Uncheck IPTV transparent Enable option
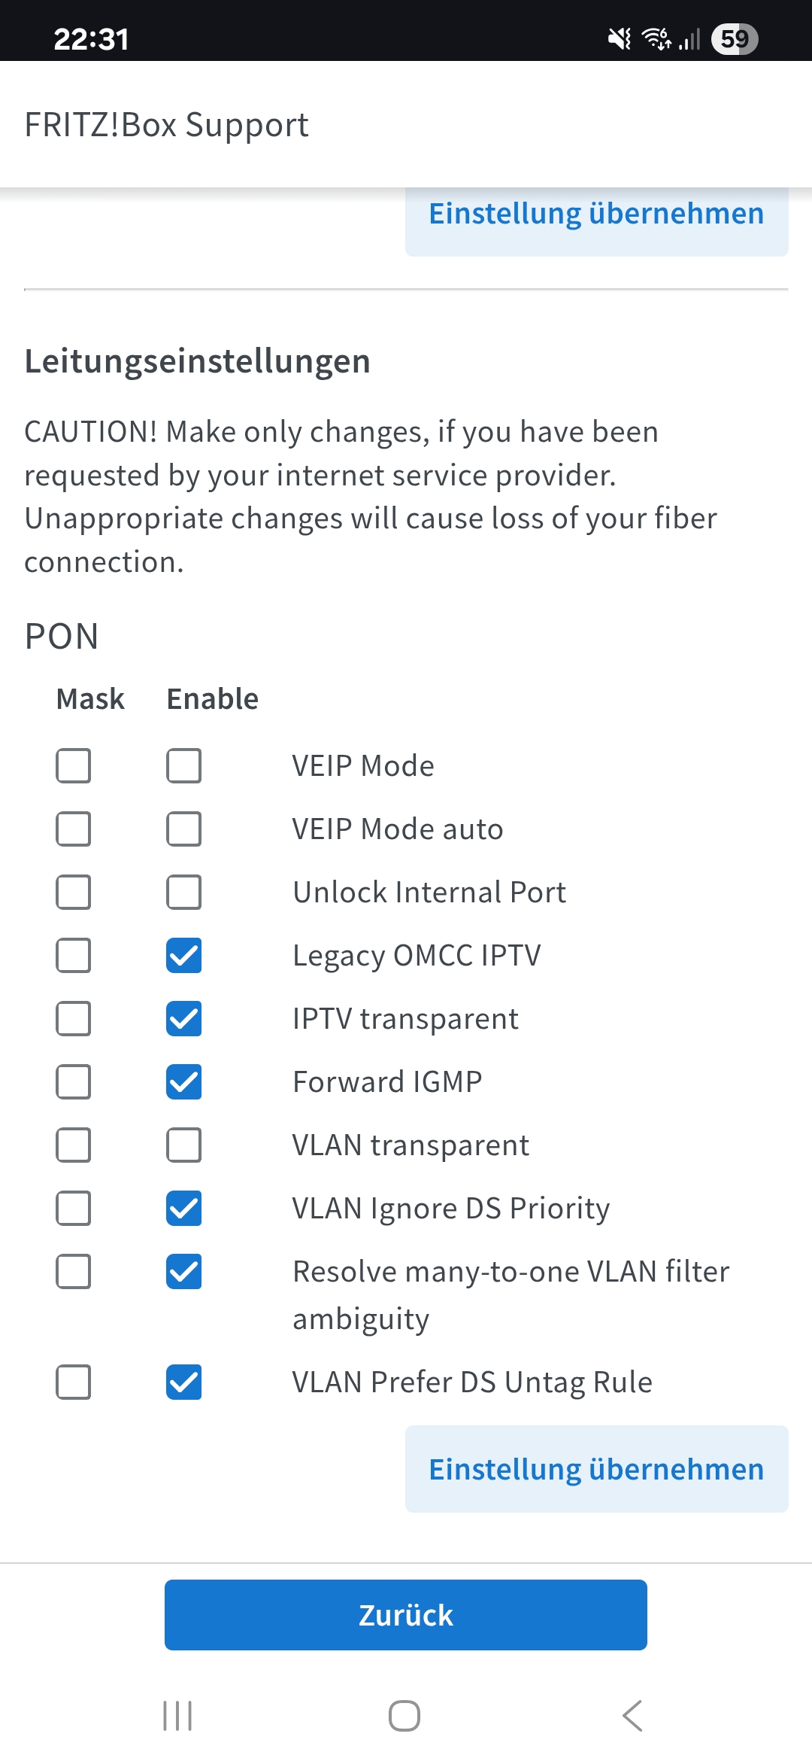The height and width of the screenshot is (1761, 812). (184, 1019)
